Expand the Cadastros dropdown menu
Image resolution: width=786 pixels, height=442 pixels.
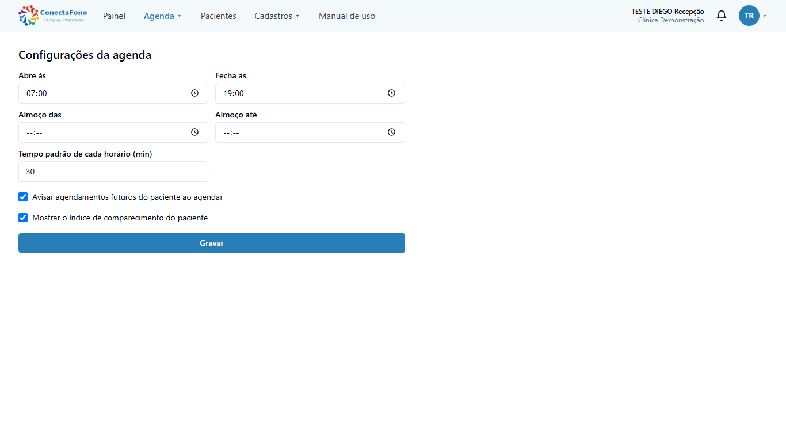(x=277, y=16)
